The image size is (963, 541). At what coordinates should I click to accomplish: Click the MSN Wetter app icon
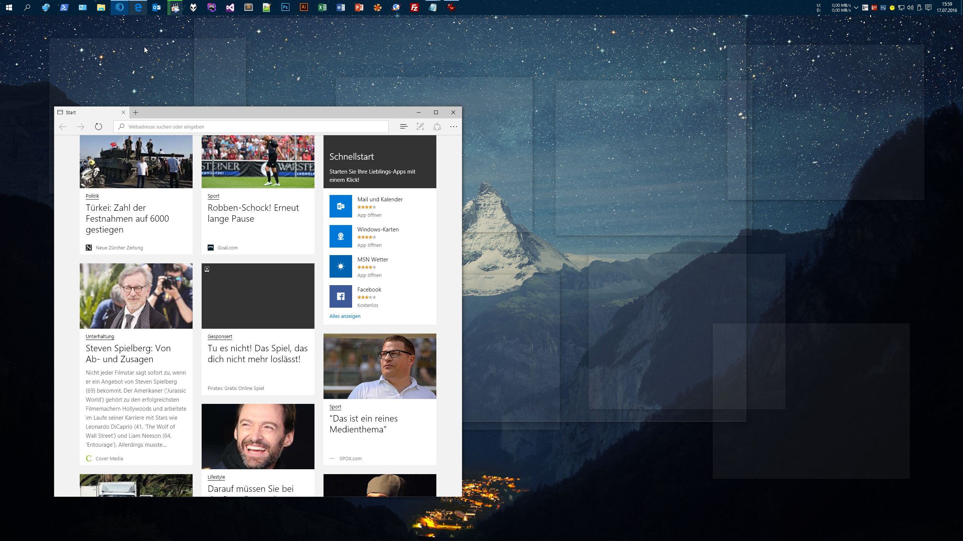(x=340, y=266)
